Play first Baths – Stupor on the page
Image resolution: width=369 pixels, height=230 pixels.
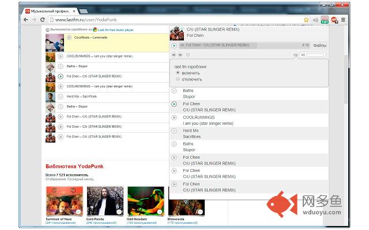(x=61, y=67)
